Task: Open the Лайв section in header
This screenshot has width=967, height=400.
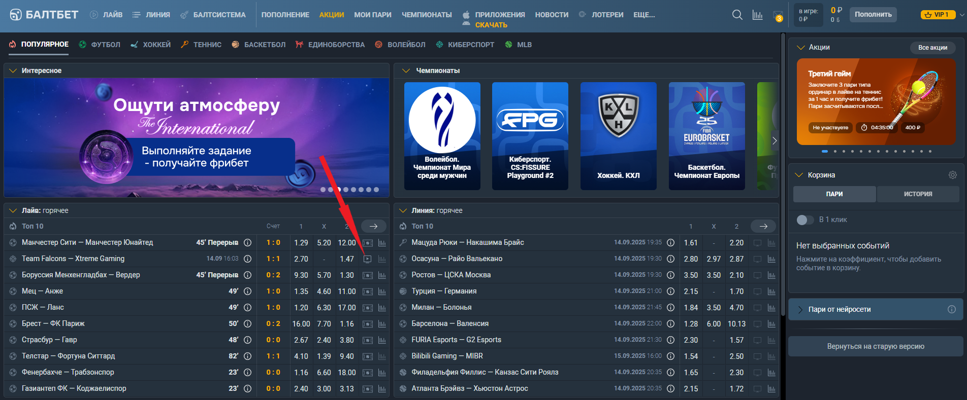Action: pos(106,15)
